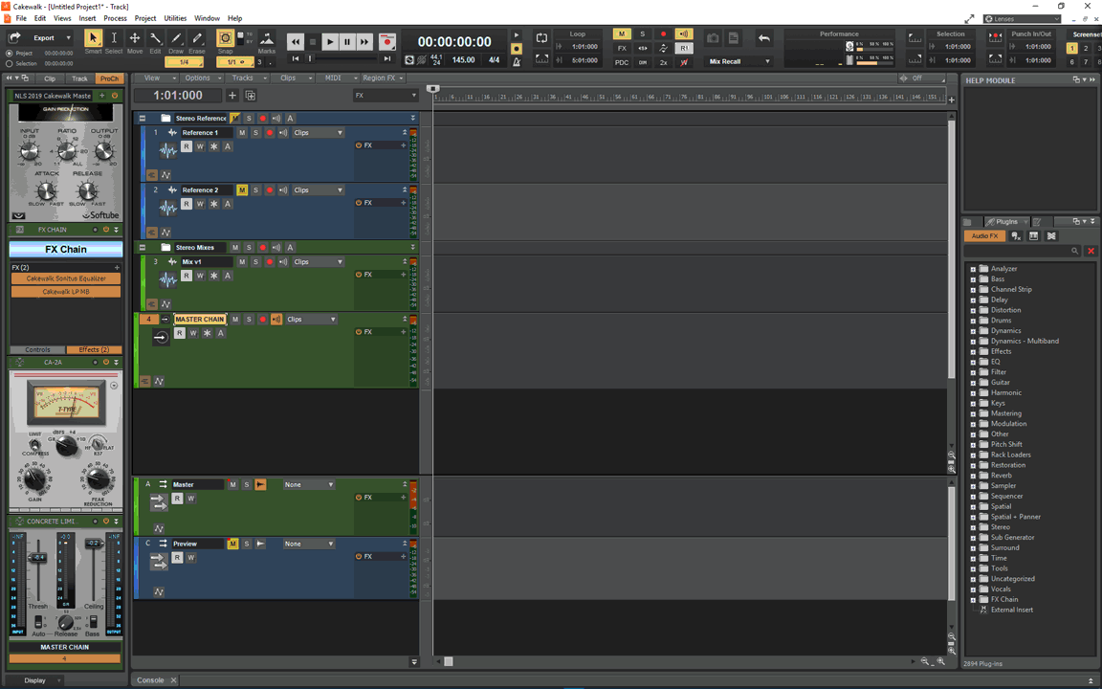The height and width of the screenshot is (689, 1102).
Task: Toggle input echo on MASTER CHAIN track
Action: pos(276,320)
